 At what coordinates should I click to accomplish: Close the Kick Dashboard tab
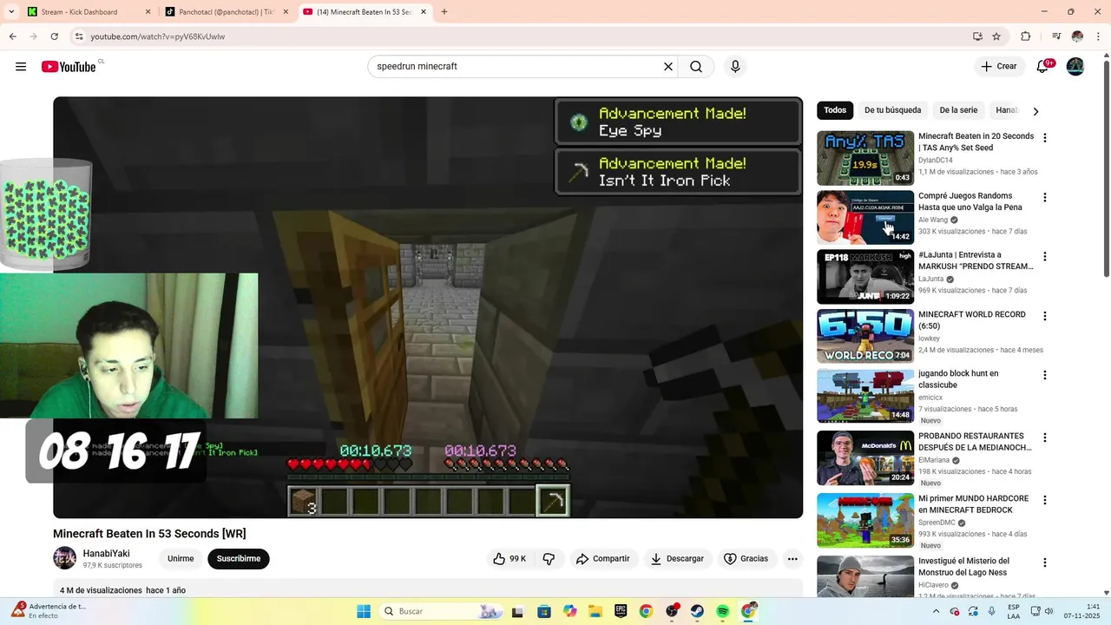coord(148,12)
